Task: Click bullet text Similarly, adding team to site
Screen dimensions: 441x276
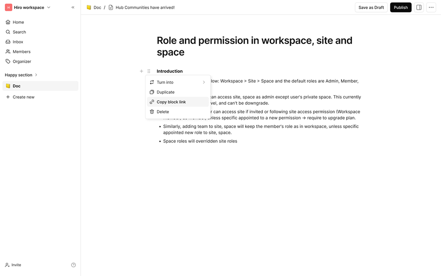Action: click(261, 129)
